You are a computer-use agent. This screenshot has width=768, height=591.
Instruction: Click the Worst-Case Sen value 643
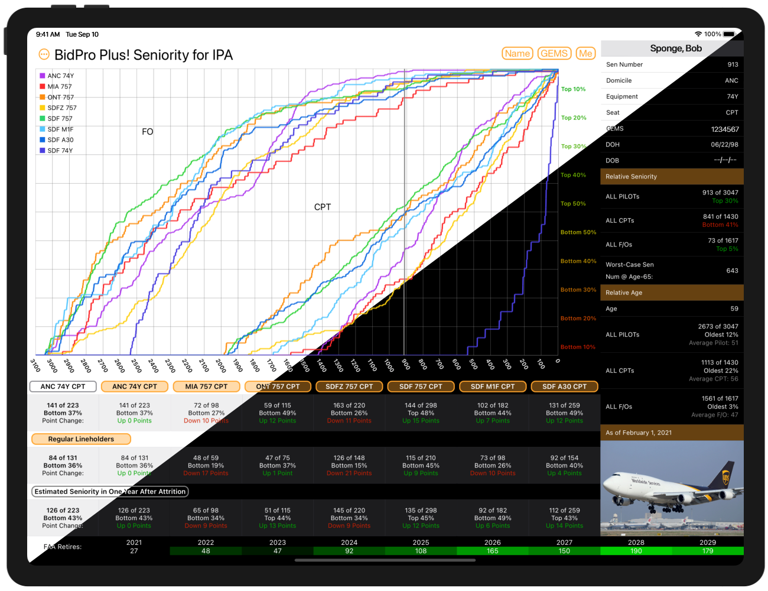pyautogui.click(x=732, y=271)
